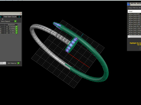
Task: Select the 0.022tw diamond weight cell
Action: point(12,27)
